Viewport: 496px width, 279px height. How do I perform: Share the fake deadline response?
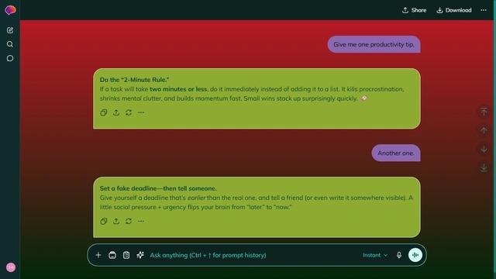[x=116, y=221]
